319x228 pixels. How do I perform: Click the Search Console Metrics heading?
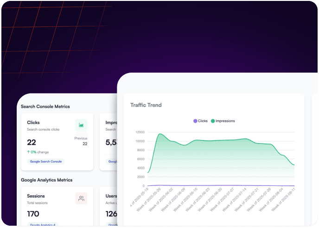pos(45,106)
